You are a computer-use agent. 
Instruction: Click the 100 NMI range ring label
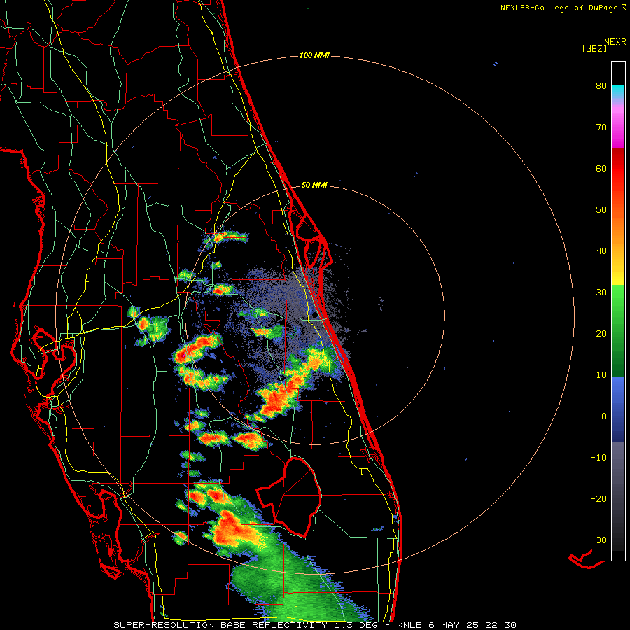314,55
